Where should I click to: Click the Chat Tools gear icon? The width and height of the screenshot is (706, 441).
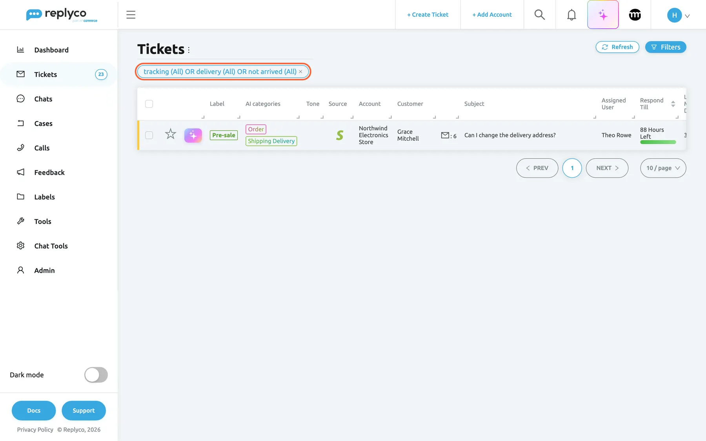pos(21,245)
